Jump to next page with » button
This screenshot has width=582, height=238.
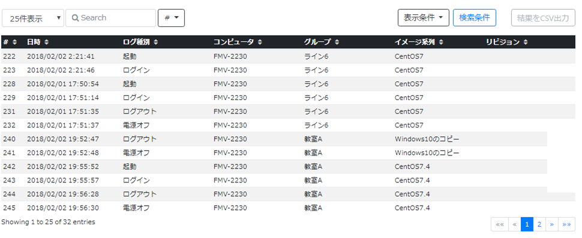[x=552, y=224]
